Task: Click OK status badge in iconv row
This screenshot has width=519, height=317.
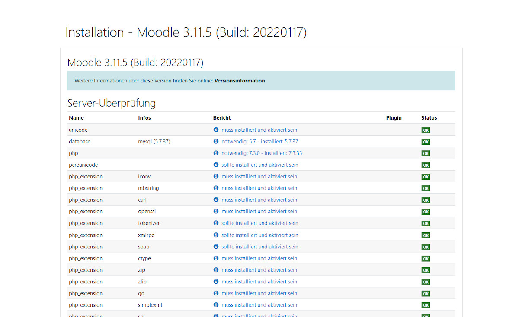Action: 426,177
